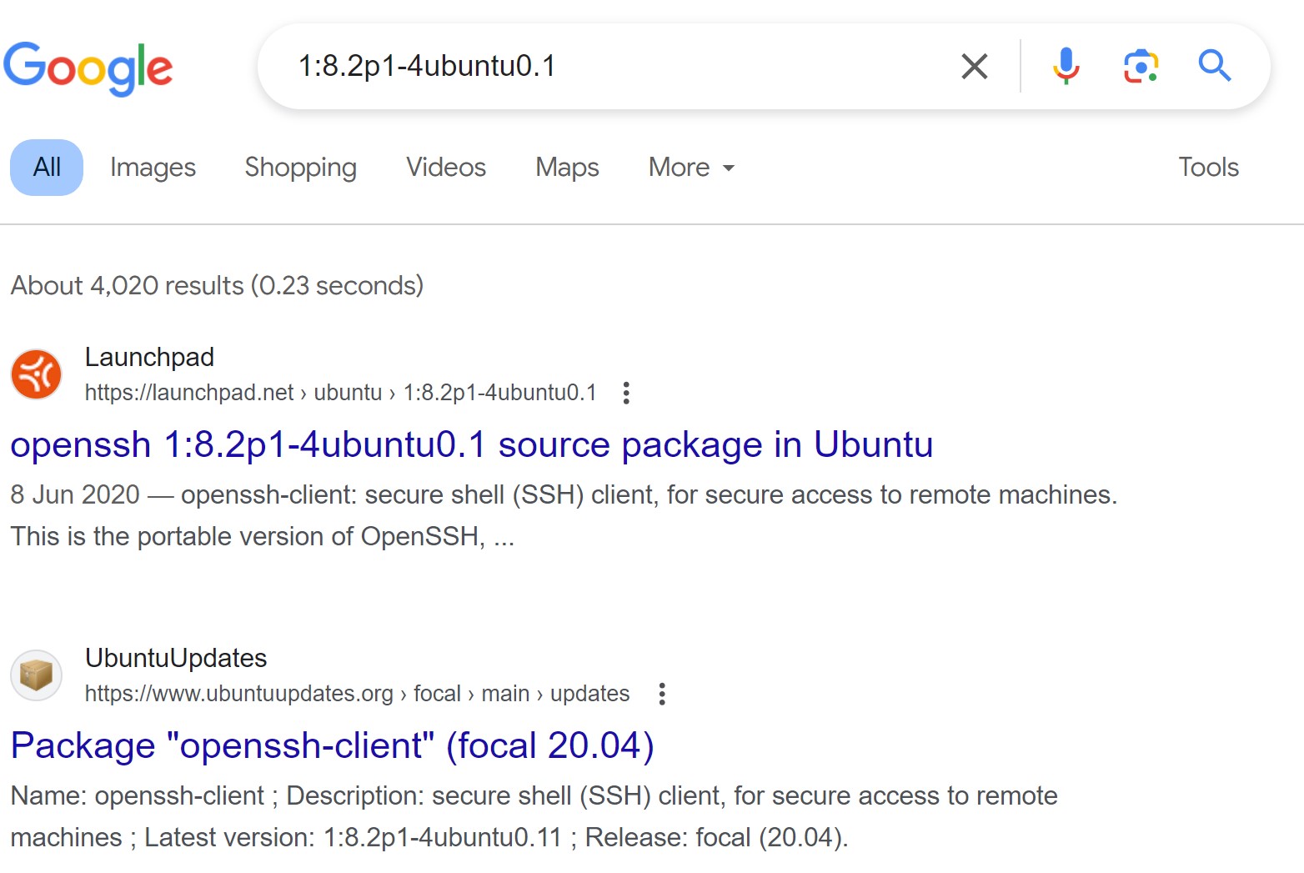Select the Videos tab

click(x=446, y=168)
